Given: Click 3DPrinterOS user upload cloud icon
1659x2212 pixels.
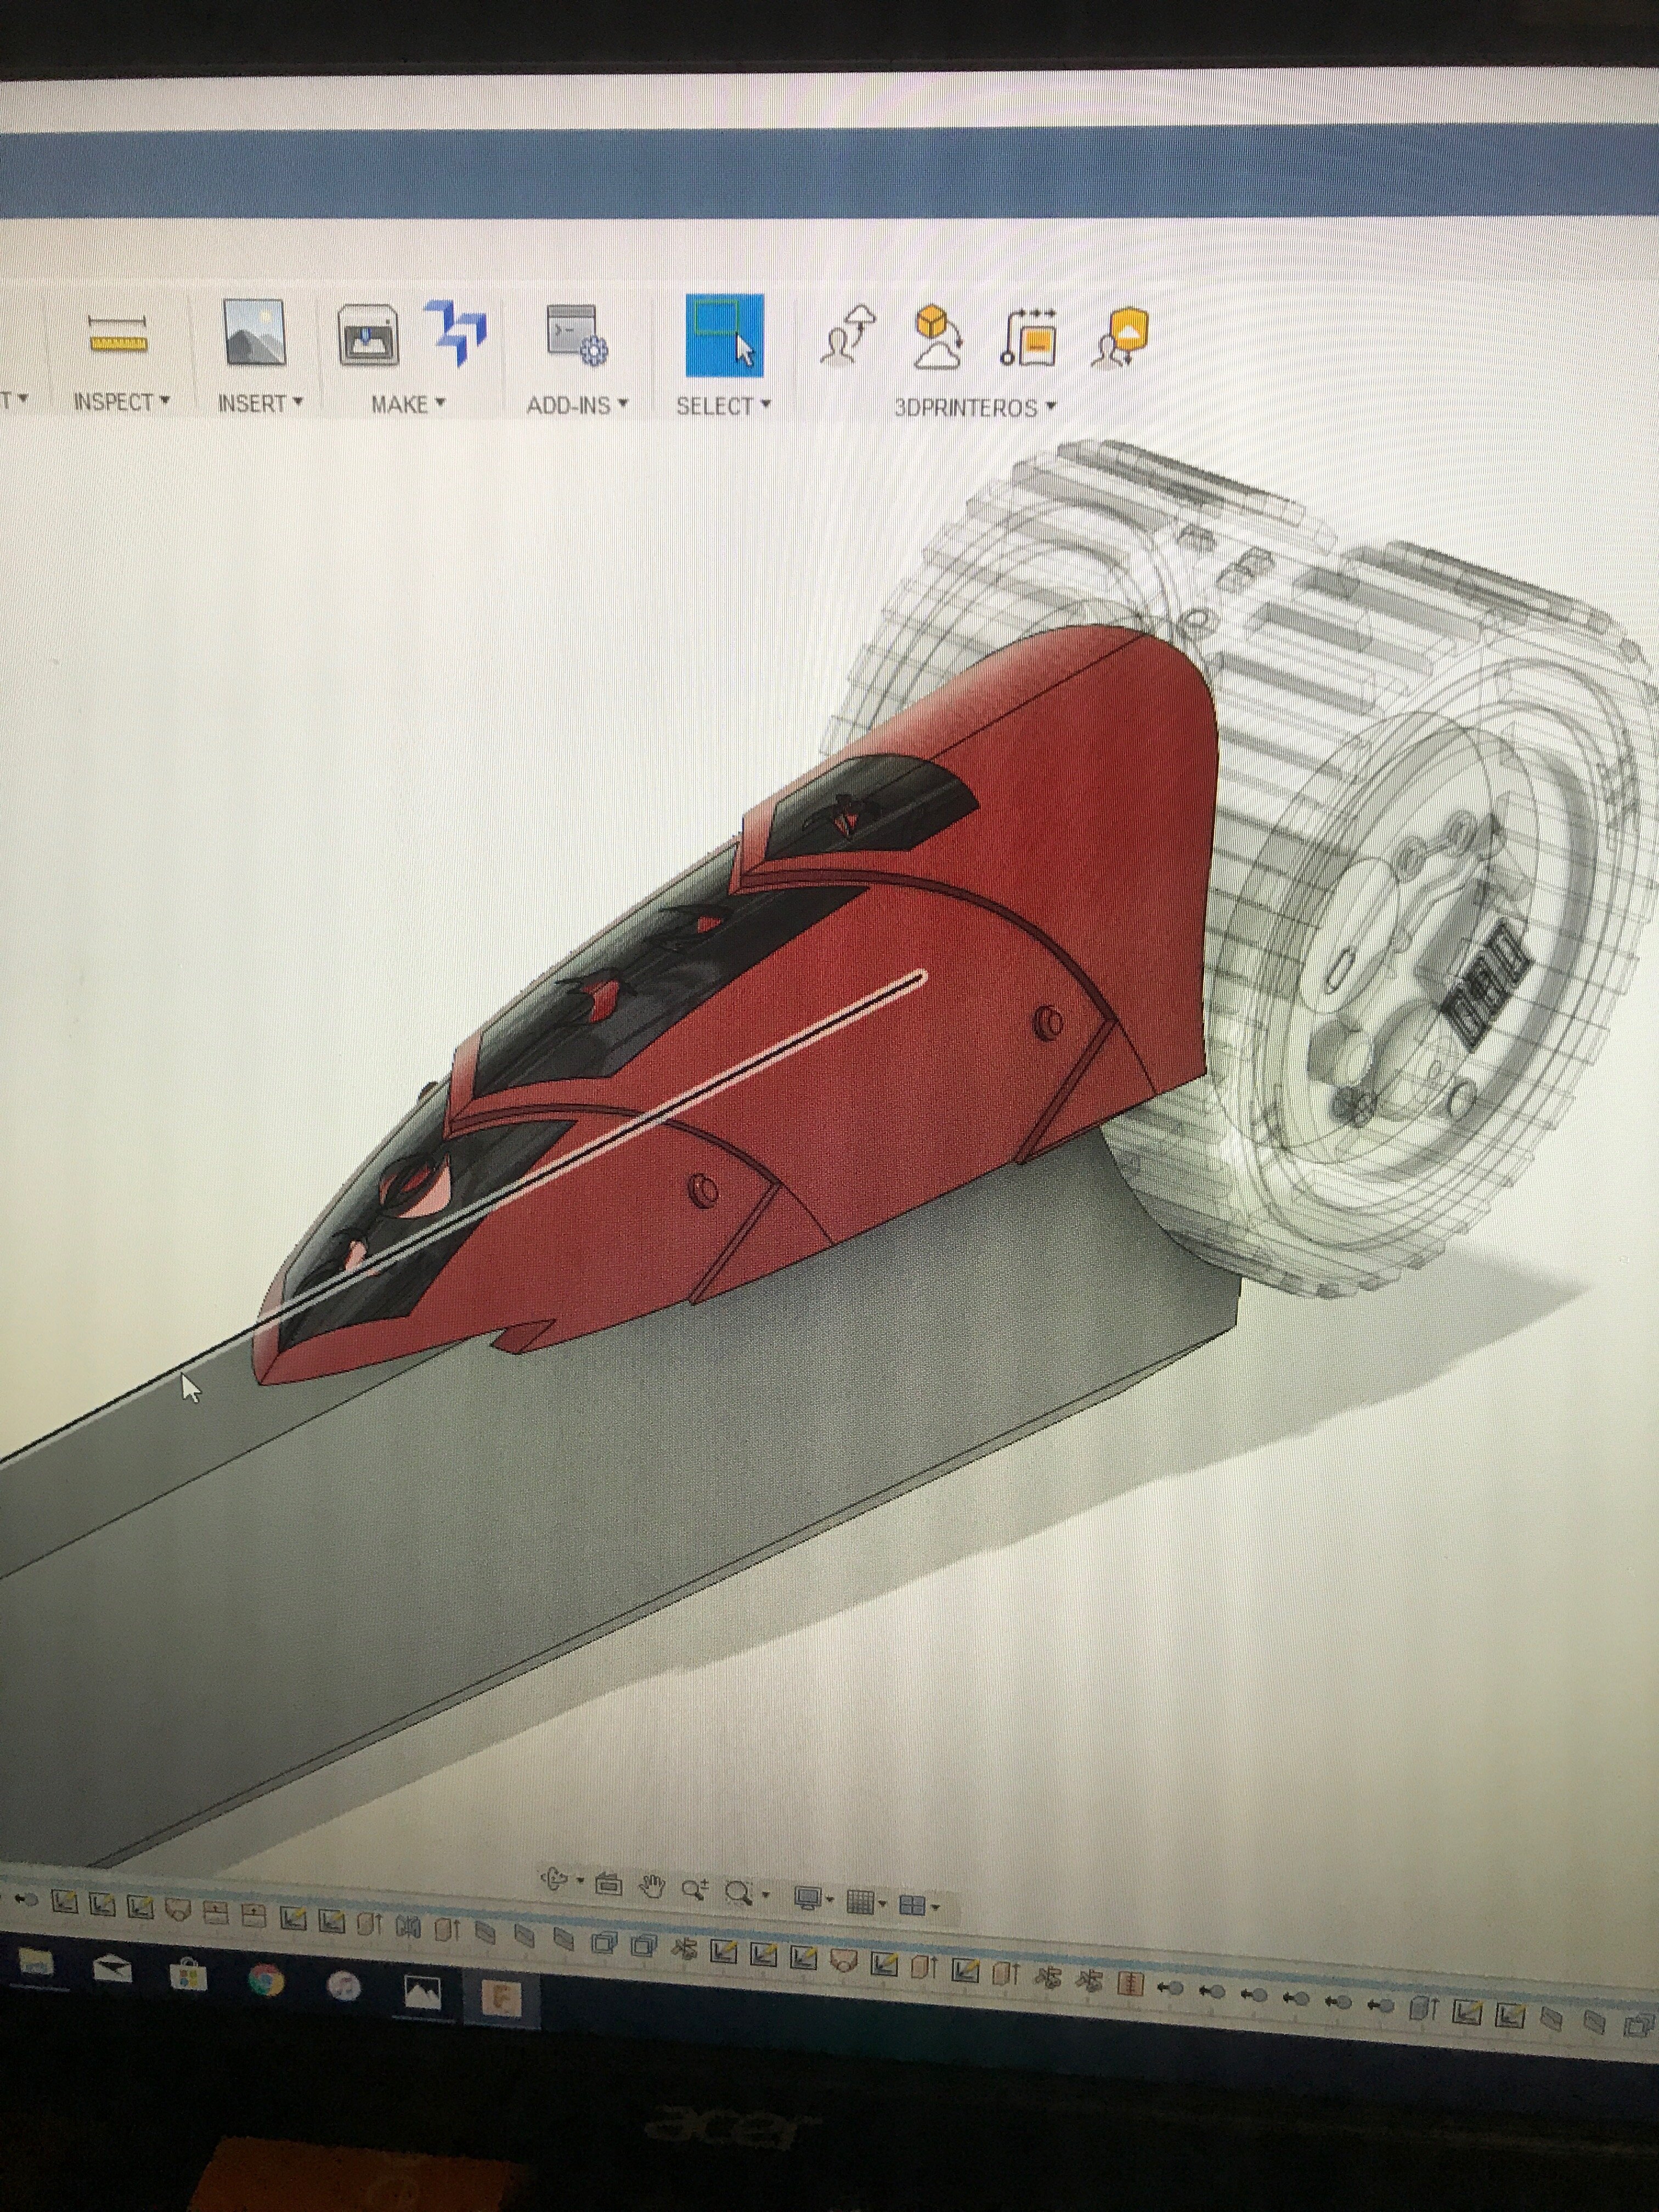Looking at the screenshot, I should 848,336.
